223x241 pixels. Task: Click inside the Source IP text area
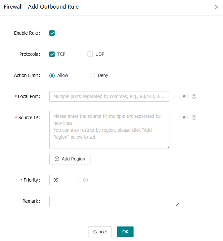tap(109, 130)
